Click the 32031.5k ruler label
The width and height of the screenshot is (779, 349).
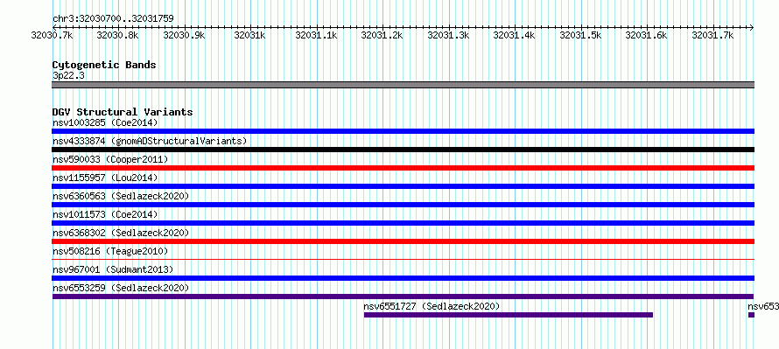click(x=581, y=35)
